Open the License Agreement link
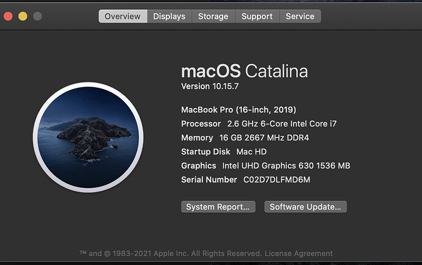422x265 pixels. (298, 253)
